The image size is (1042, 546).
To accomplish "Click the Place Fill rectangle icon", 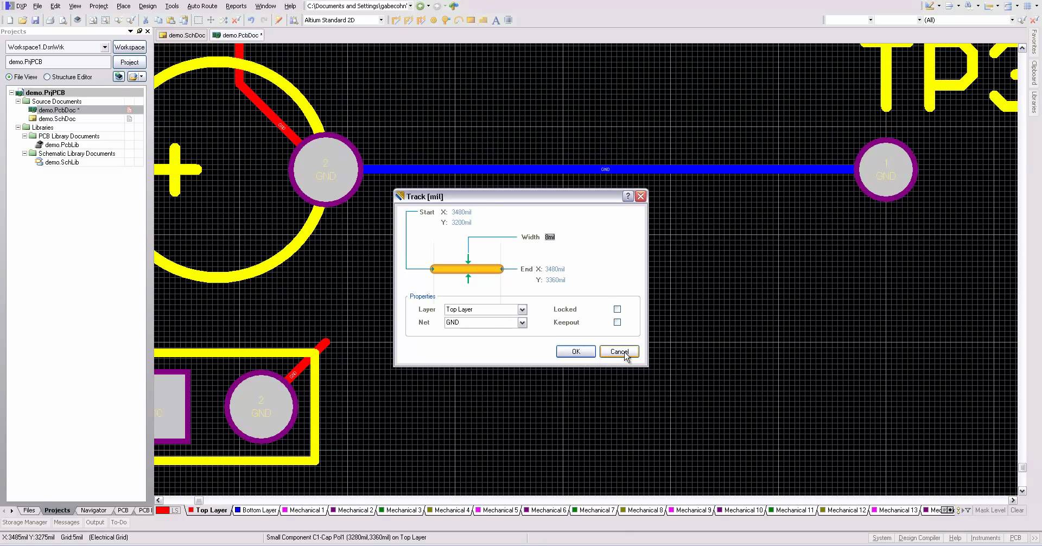I will click(471, 20).
